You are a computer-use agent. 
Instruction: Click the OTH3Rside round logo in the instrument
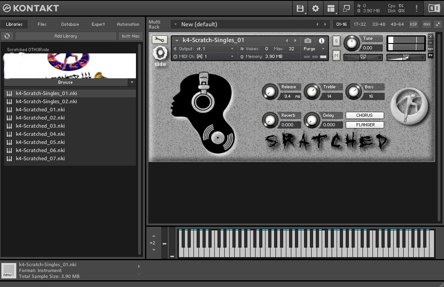(409, 106)
